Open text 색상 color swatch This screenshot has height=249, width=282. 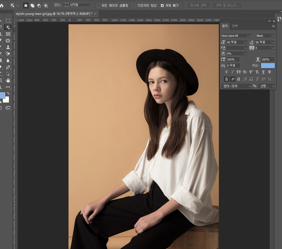point(268,66)
